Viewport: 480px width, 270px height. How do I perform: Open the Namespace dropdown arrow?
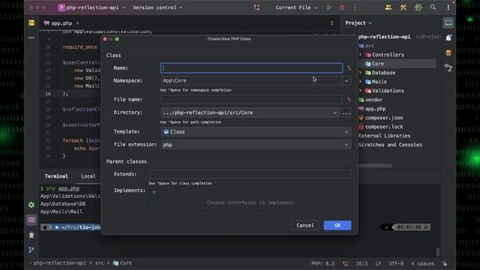[346, 81]
